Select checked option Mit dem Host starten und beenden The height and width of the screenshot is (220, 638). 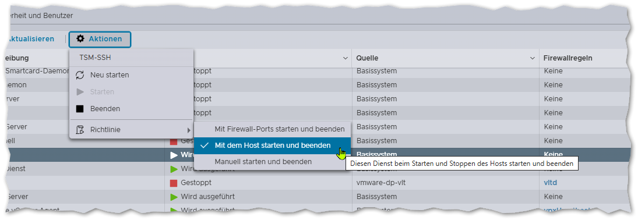tap(272, 145)
